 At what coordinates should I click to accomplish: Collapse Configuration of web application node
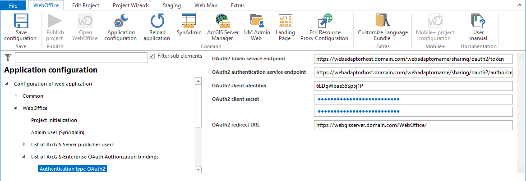click(x=7, y=84)
